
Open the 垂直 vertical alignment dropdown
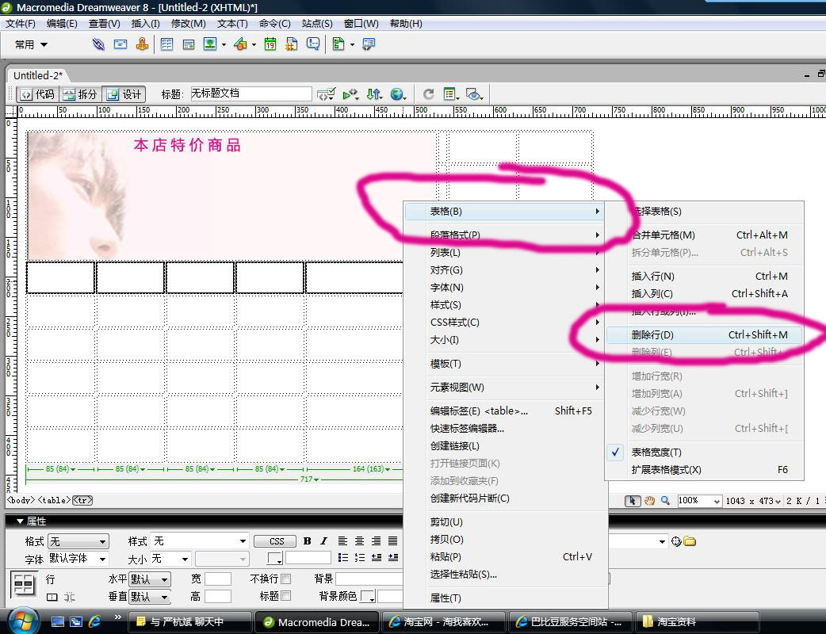(150, 597)
